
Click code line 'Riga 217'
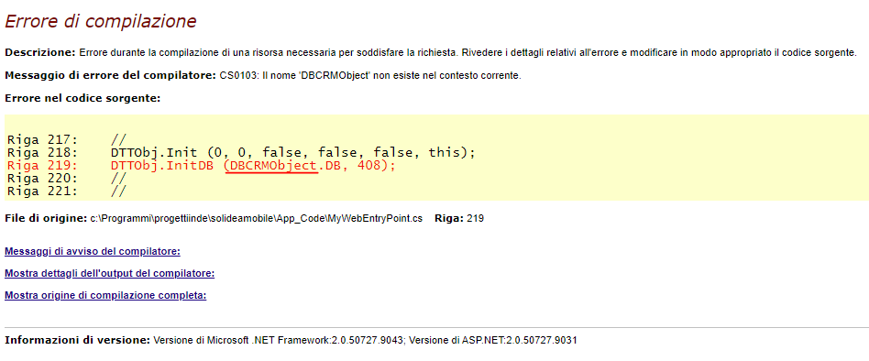[x=67, y=140]
